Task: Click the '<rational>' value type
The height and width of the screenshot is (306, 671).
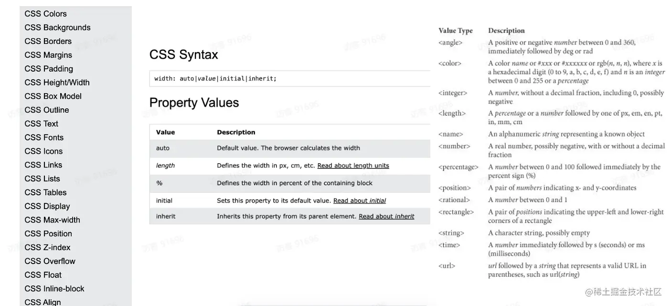Action: [x=454, y=200]
